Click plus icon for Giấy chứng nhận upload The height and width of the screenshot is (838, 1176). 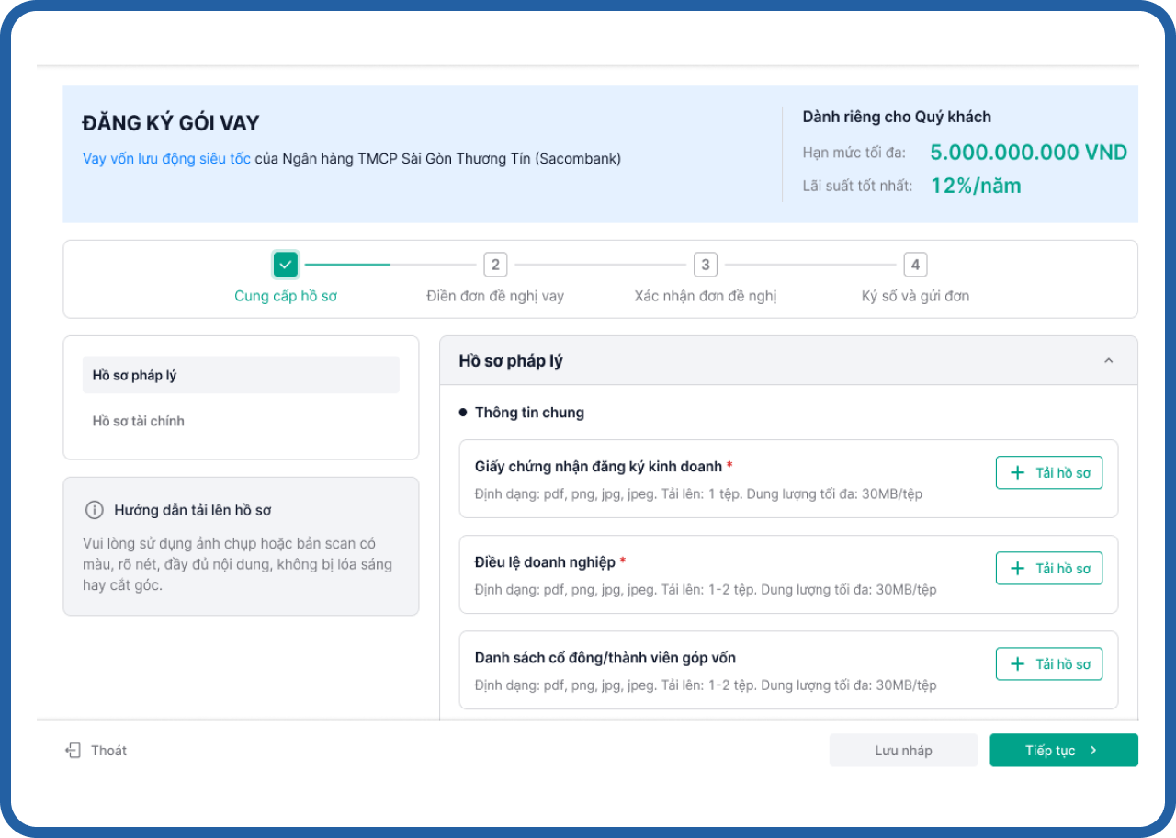click(1017, 473)
